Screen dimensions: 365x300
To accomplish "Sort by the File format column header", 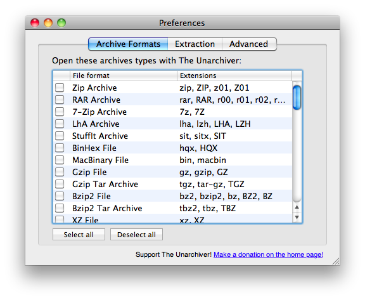I will [x=124, y=75].
